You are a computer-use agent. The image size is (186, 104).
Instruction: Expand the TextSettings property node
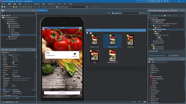click(x=1, y=92)
